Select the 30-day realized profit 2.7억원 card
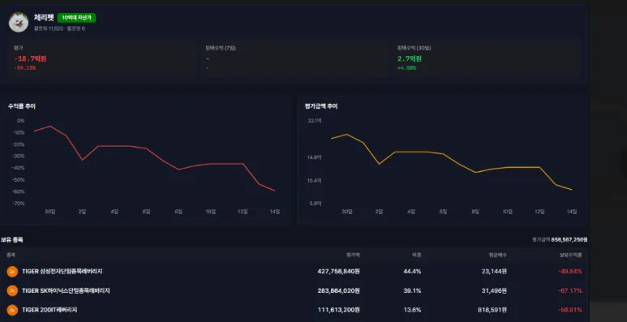Viewport: 627px width, 322px height. coord(485,58)
